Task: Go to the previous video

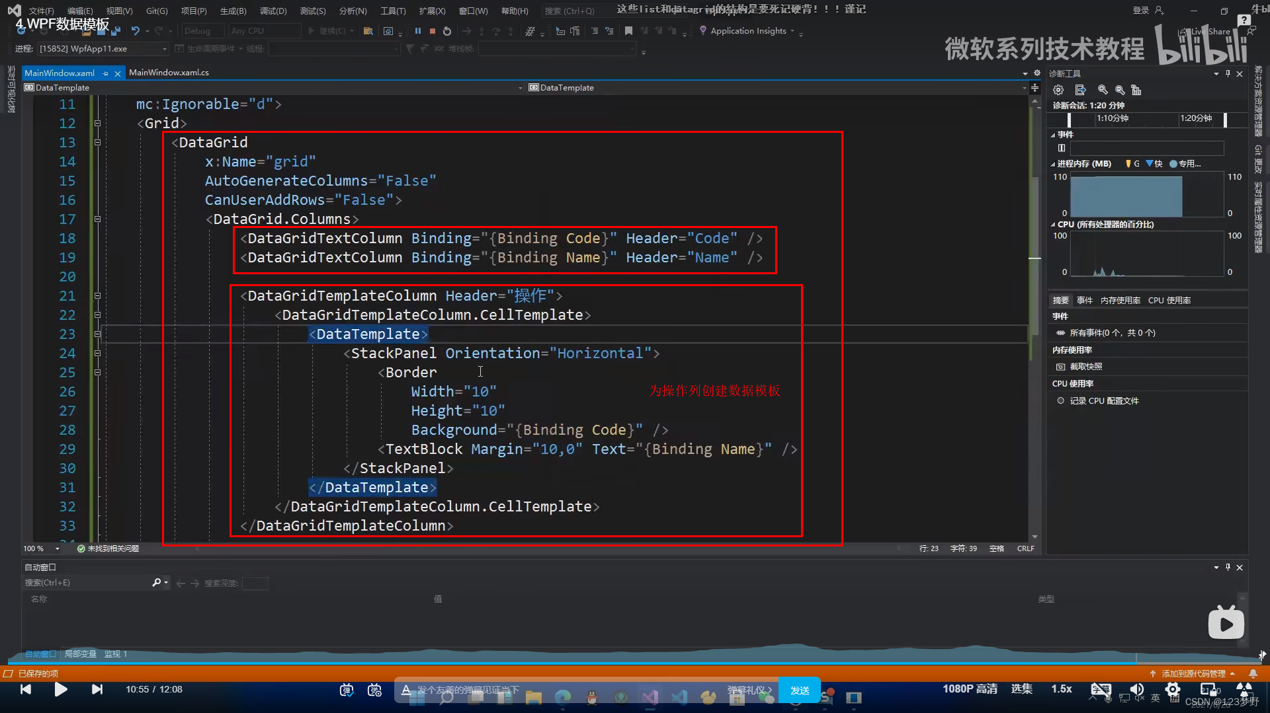Action: [25, 689]
